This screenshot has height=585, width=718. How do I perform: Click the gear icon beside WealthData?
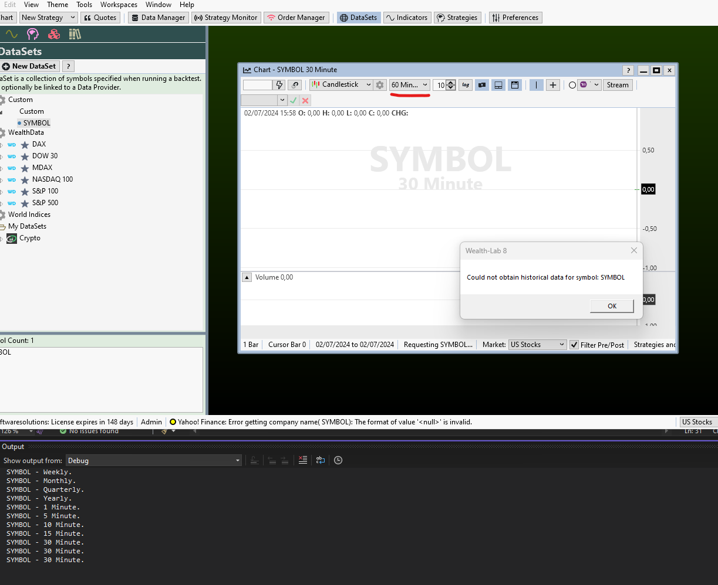click(x=2, y=132)
